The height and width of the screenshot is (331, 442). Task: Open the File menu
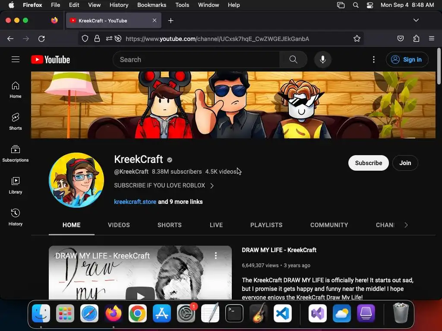(x=56, y=5)
